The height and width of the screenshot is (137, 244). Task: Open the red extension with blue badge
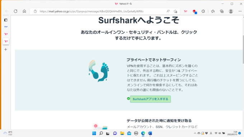[x=194, y=11]
